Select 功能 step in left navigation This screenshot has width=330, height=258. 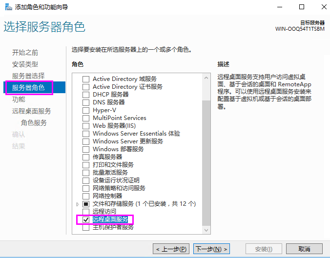19,99
